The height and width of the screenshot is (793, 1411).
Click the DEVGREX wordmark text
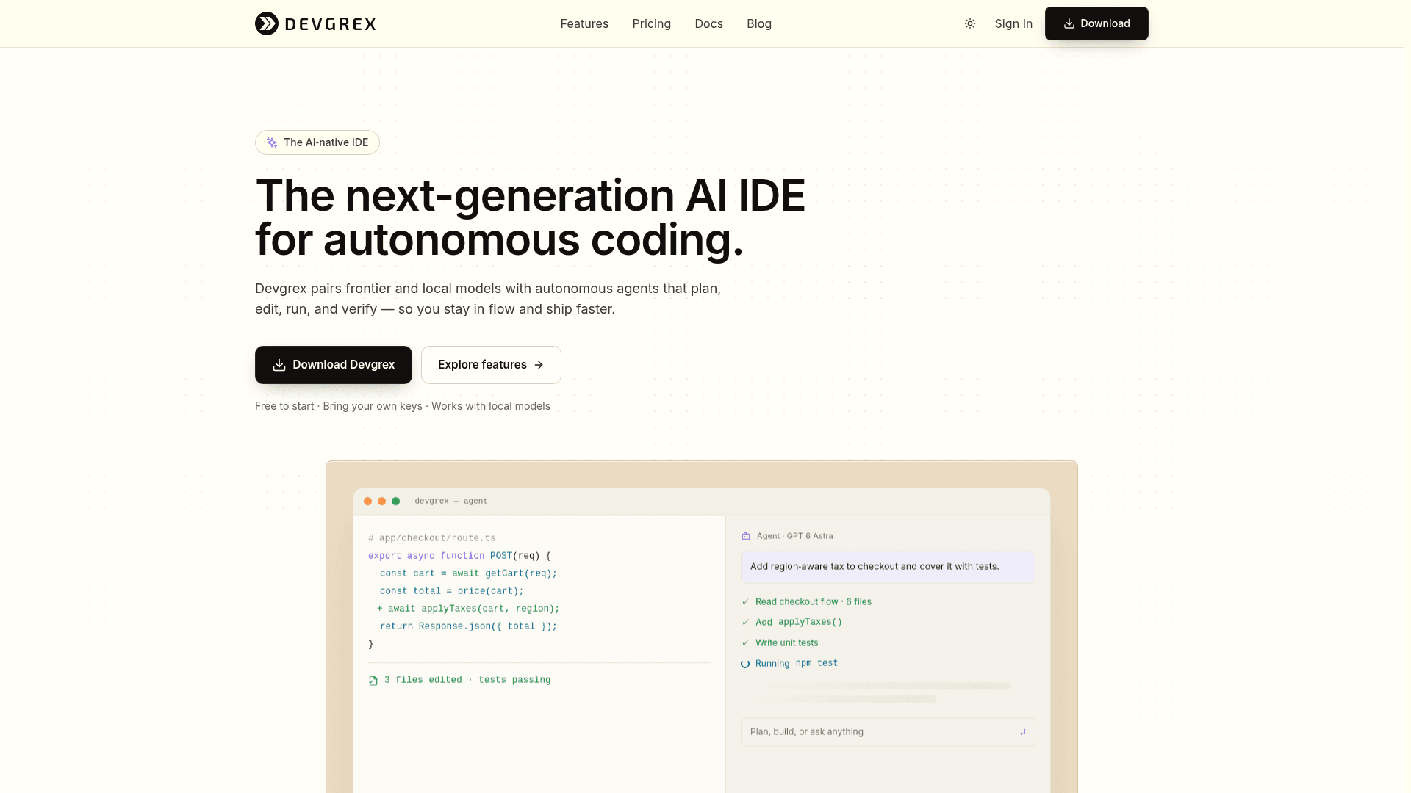330,24
